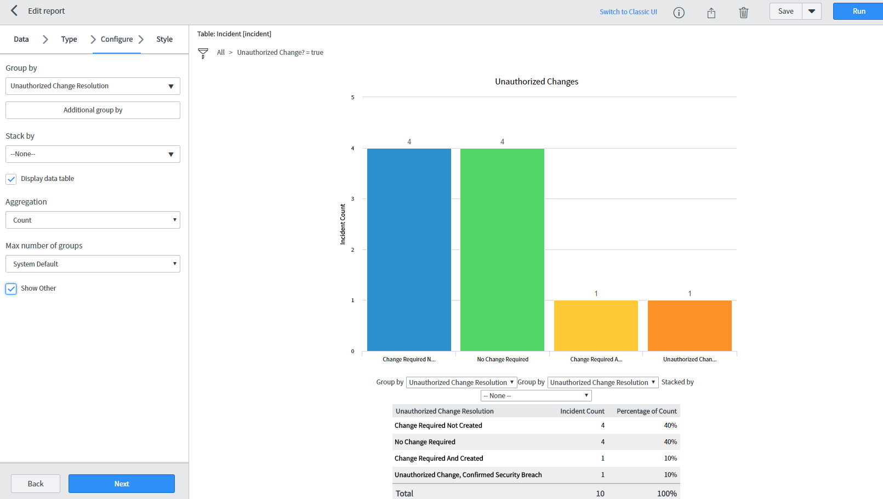Image resolution: width=883 pixels, height=499 pixels.
Task: Click the Unauthorized Change Resolution table column header
Action: pos(445,411)
